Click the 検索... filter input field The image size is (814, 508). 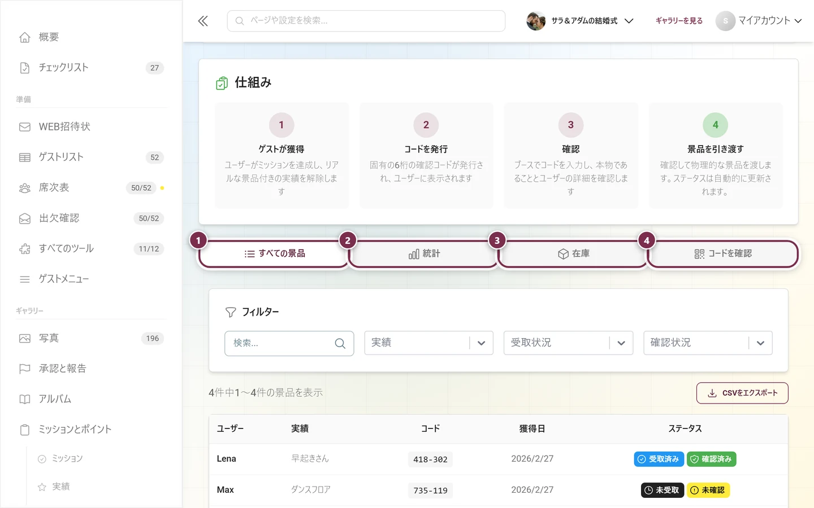pos(289,343)
